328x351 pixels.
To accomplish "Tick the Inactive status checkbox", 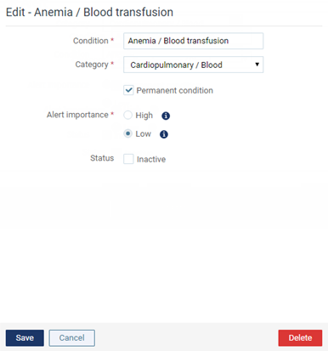I will tap(128, 159).
